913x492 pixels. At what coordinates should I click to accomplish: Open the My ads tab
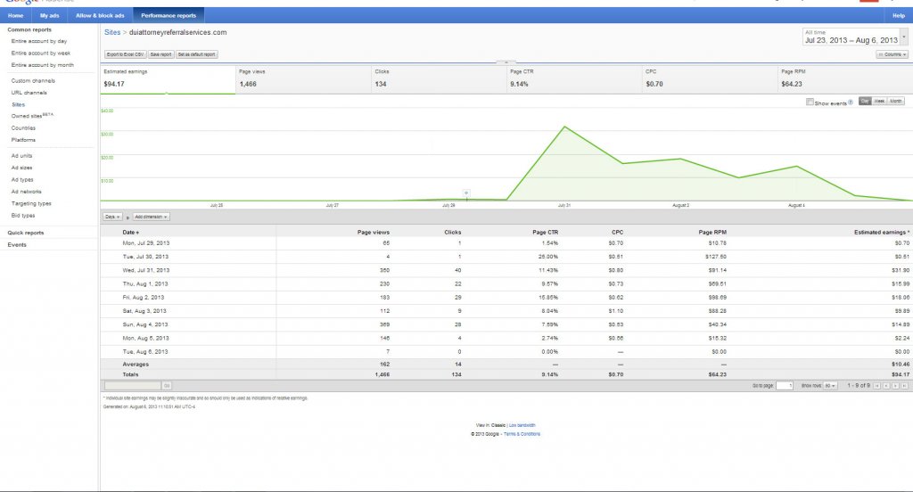[50, 16]
